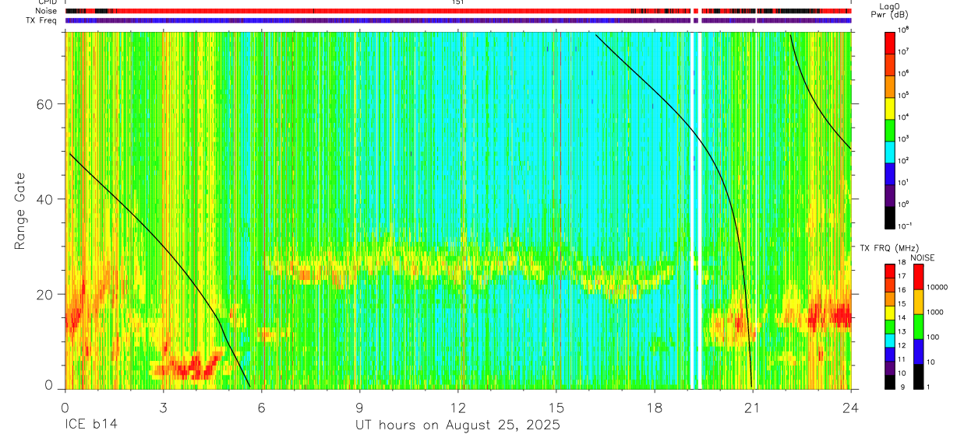
Task: Click the "TX FRQ (MHz)" colorbar title
Action: click(x=888, y=248)
